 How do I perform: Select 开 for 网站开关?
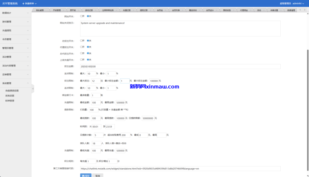(x=81, y=16)
